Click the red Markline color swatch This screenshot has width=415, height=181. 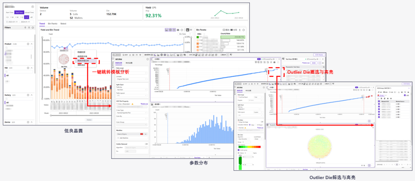click(x=142, y=134)
